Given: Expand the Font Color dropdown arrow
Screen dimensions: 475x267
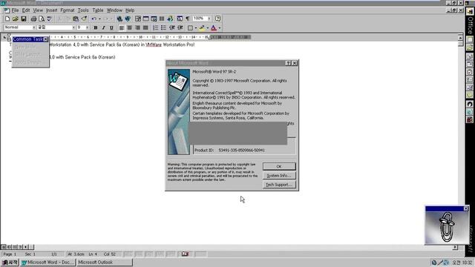Looking at the screenshot, I should (220, 28).
